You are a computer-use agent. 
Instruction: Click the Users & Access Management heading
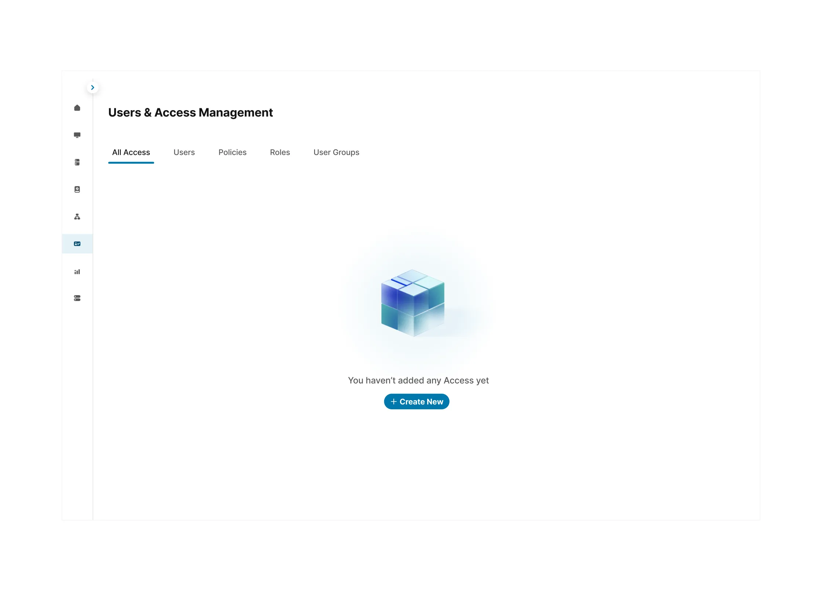click(190, 112)
